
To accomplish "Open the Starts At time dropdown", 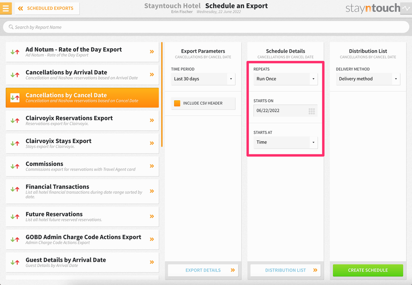I will pyautogui.click(x=286, y=142).
